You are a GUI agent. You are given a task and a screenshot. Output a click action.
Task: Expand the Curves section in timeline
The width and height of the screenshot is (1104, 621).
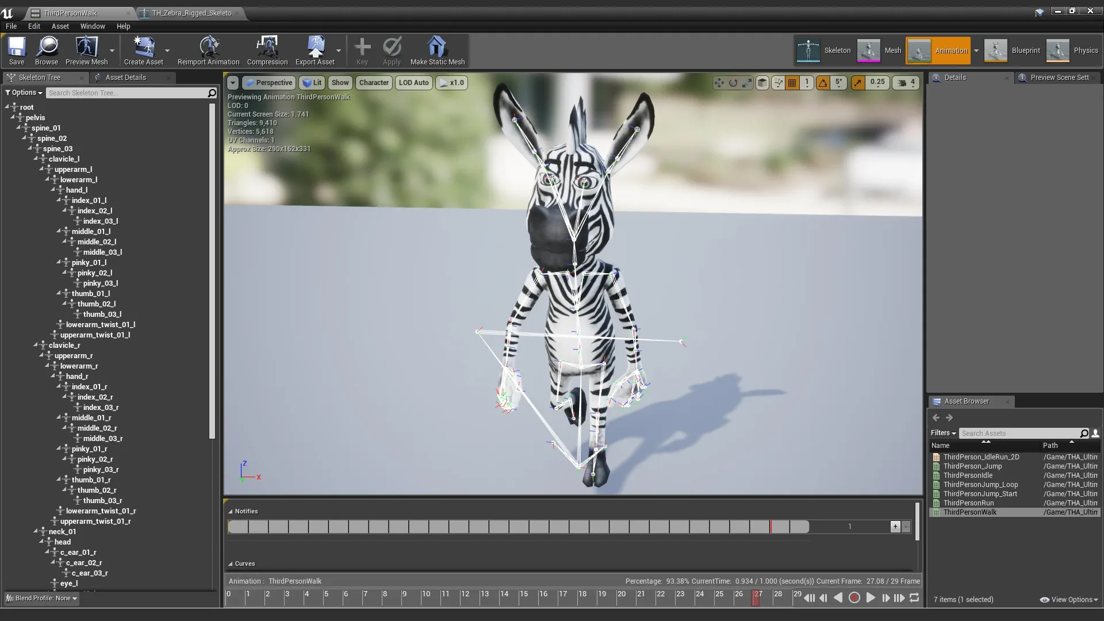[231, 563]
